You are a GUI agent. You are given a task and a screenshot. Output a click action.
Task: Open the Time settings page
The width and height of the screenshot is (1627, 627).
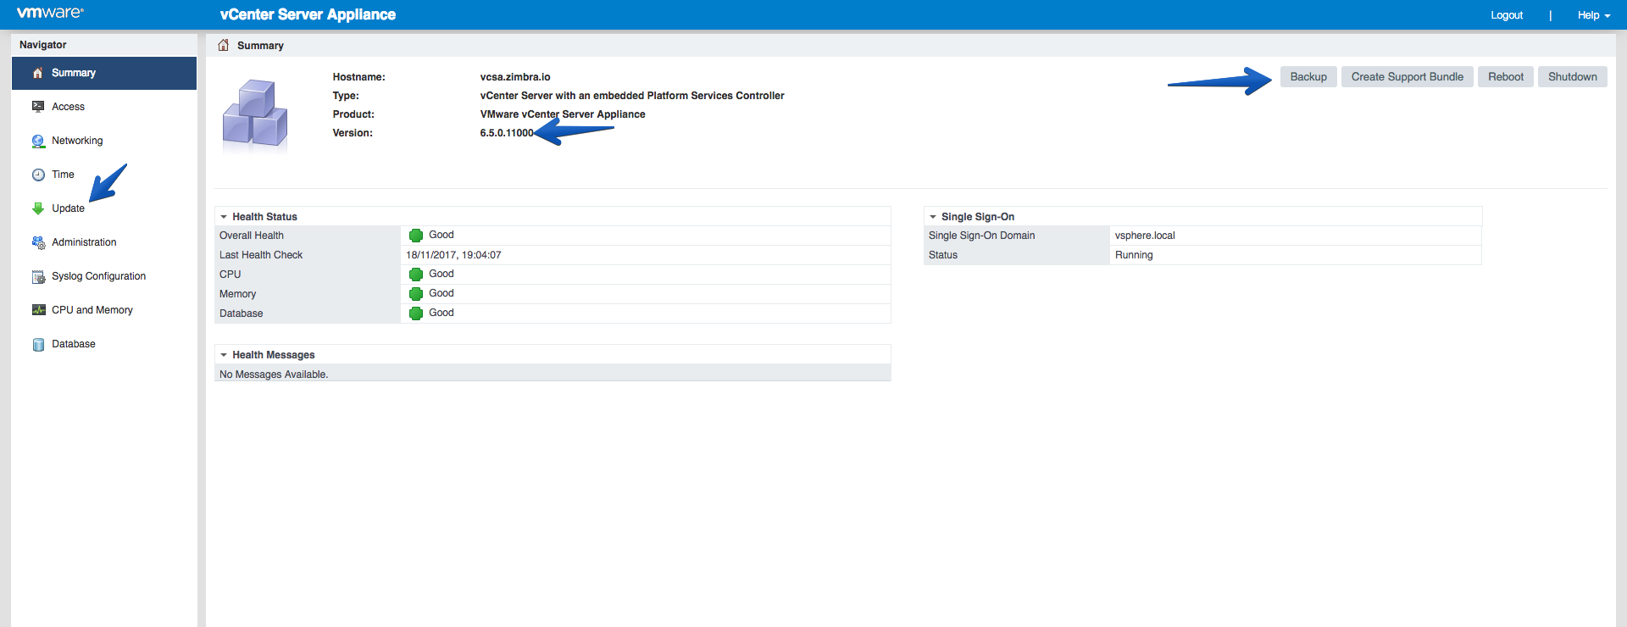pos(104,175)
